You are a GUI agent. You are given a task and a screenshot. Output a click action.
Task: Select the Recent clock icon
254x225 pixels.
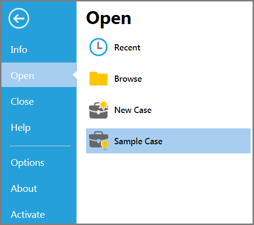click(98, 47)
